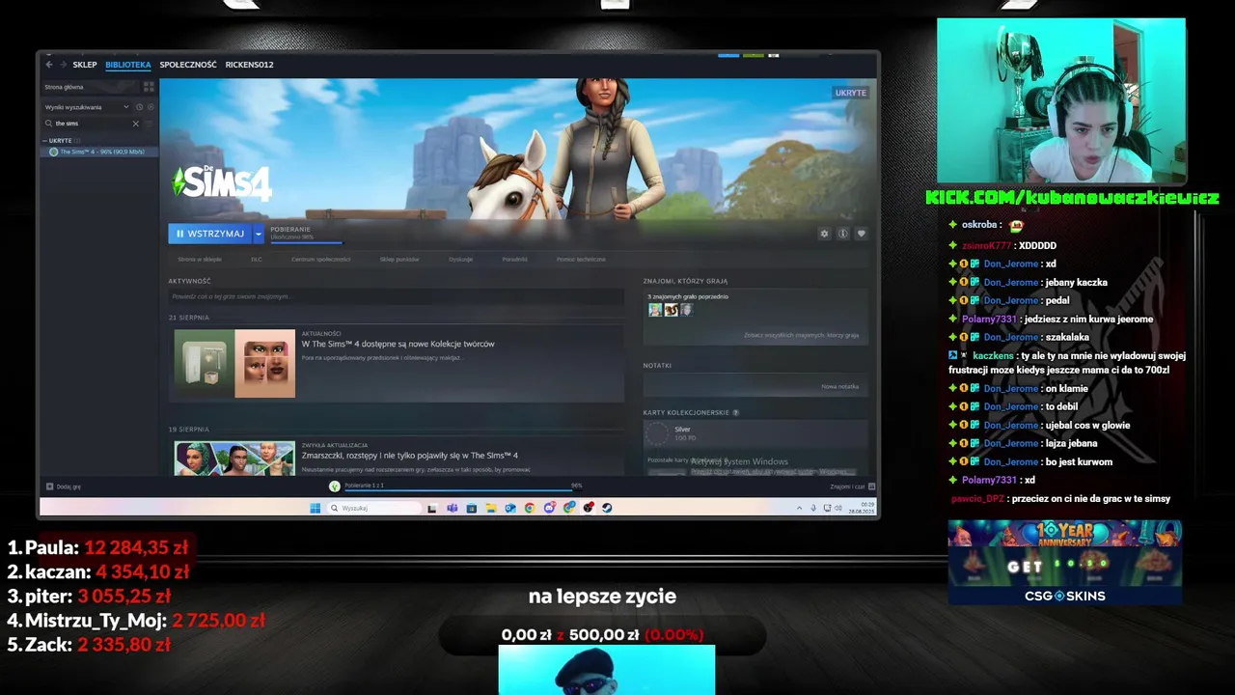
Task: Open the SPOŁECZNOŚĆ menu
Action: (x=188, y=65)
